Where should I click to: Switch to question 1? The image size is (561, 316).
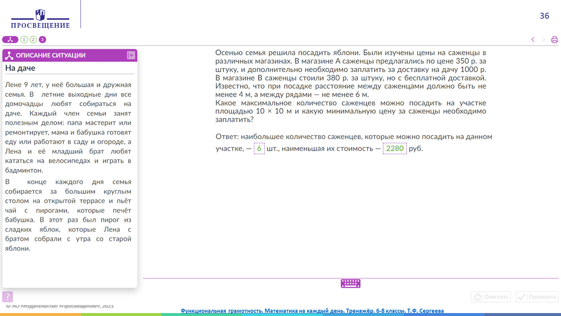pos(24,39)
